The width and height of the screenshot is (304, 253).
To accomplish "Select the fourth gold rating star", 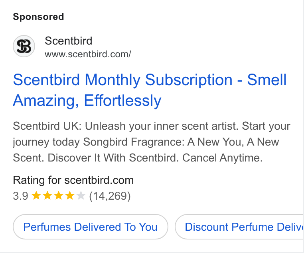I will 69,195.
